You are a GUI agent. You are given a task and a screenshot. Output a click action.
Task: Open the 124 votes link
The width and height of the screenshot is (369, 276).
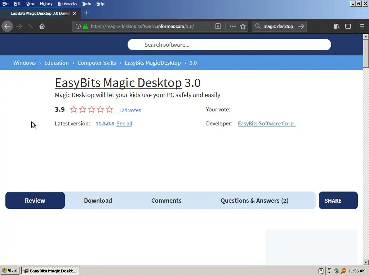pyautogui.click(x=130, y=110)
